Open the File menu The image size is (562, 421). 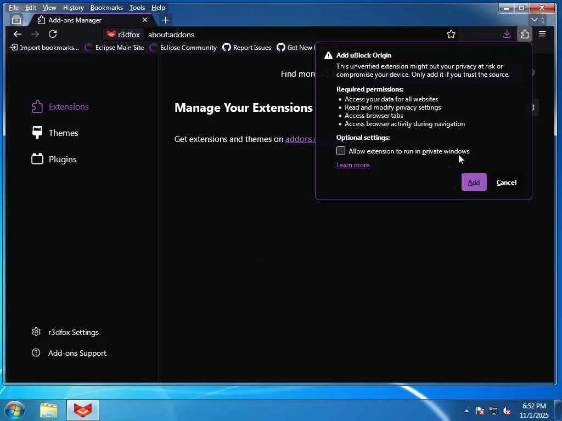(14, 8)
